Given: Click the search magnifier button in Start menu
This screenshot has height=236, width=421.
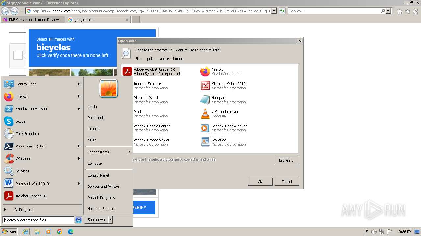Looking at the screenshot, I should (78, 220).
